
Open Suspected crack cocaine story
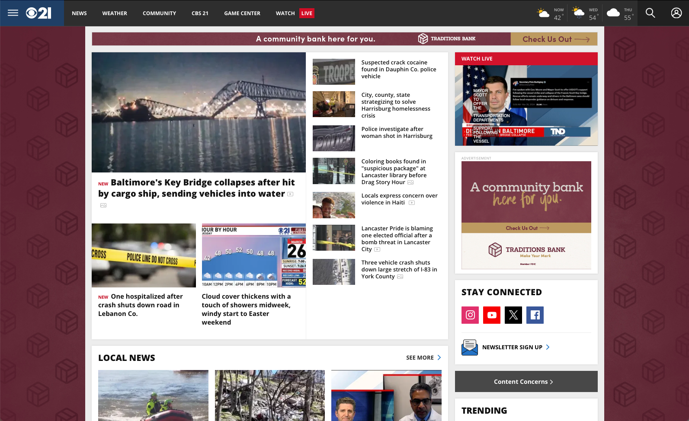(399, 70)
